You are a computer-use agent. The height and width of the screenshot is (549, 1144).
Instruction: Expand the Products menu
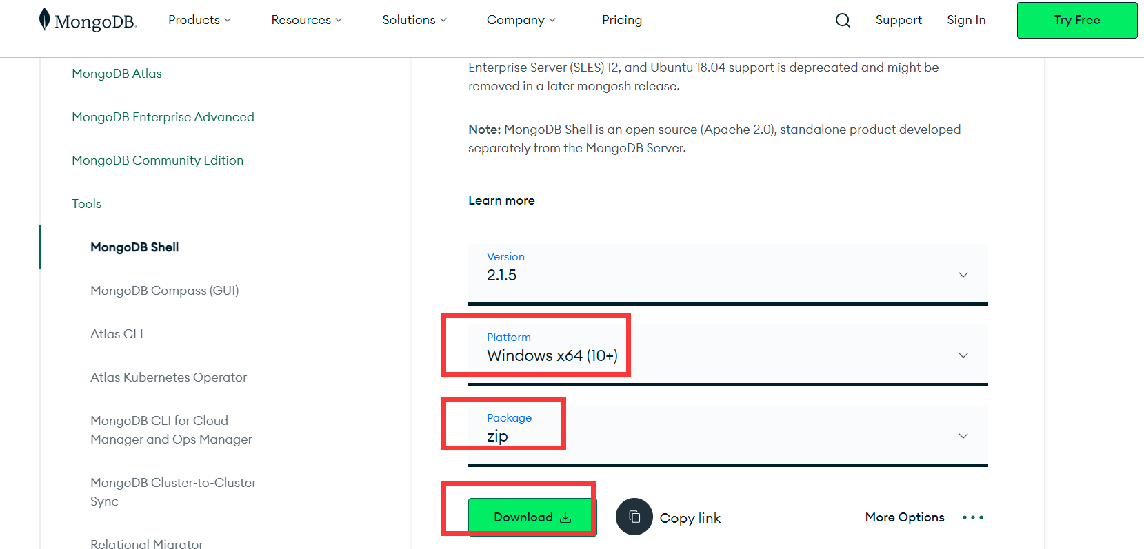(200, 20)
